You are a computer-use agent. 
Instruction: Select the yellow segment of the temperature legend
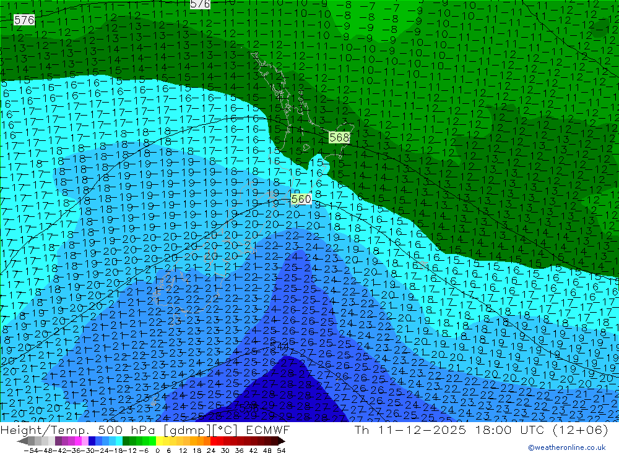tap(164, 441)
